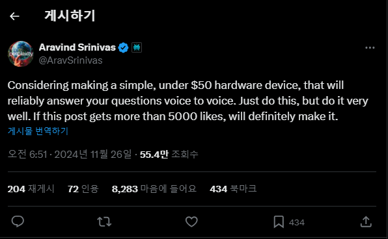
Task: Open the @AravSrinivas handle link
Action: (70, 60)
